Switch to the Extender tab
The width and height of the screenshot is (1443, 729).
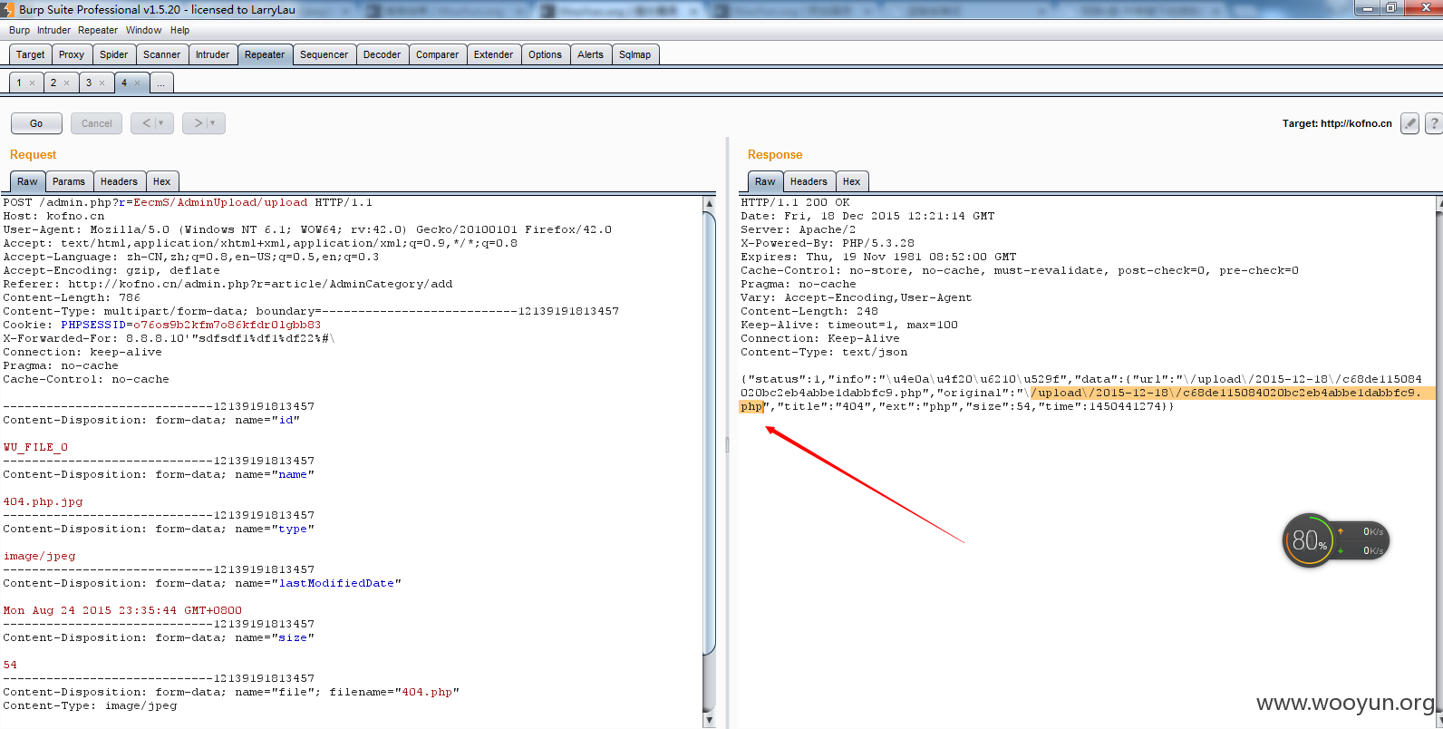(493, 54)
